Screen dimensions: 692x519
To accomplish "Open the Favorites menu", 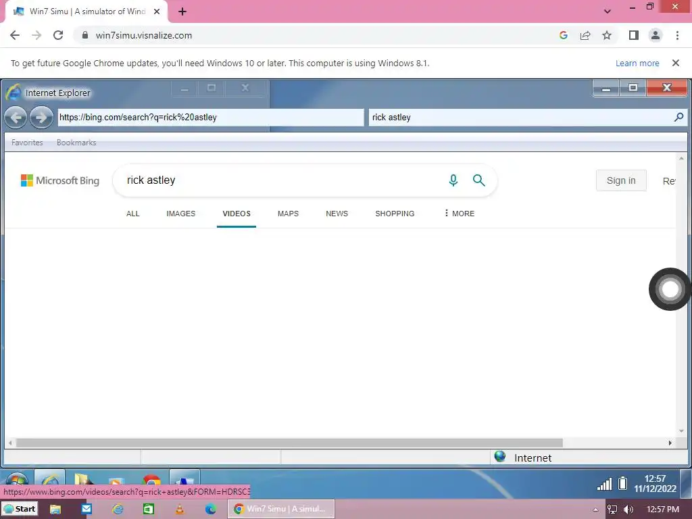I will coord(27,143).
